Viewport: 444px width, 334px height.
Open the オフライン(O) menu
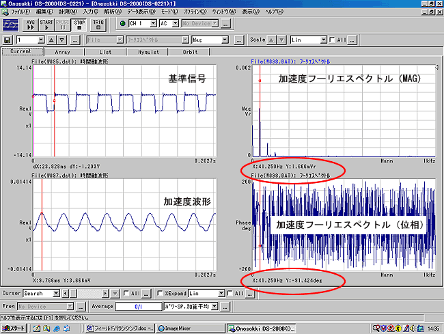pos(195,12)
